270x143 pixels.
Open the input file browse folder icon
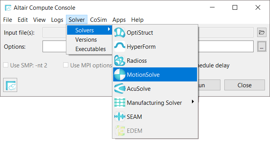tap(261, 32)
